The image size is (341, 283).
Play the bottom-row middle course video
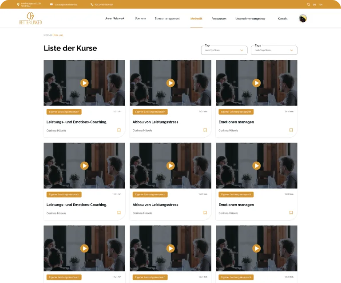pyautogui.click(x=170, y=248)
